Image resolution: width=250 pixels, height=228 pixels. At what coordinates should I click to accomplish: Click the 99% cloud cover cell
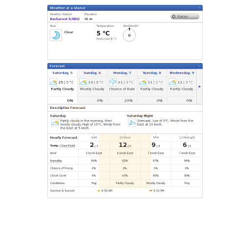187,176
